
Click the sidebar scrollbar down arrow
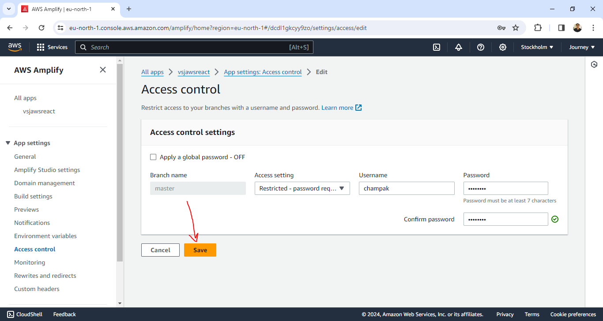(120, 303)
